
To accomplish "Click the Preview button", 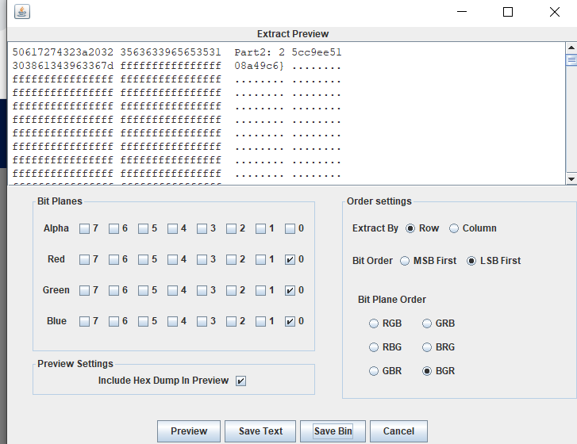I will 189,431.
